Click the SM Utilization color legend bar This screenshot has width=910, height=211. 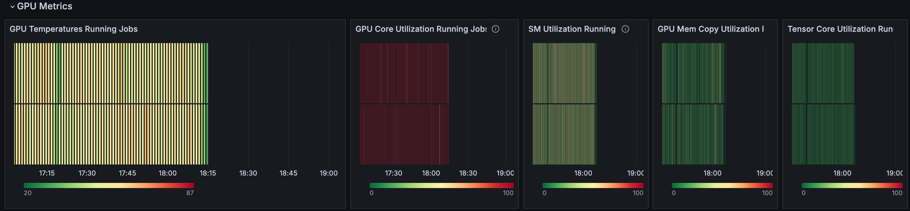pyautogui.click(x=593, y=185)
